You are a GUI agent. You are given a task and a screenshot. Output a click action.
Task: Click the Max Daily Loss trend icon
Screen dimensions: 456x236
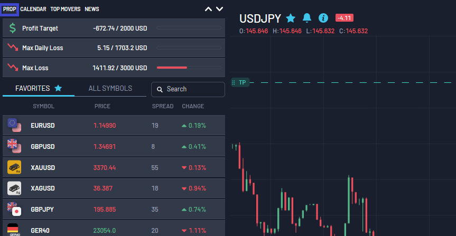click(12, 48)
